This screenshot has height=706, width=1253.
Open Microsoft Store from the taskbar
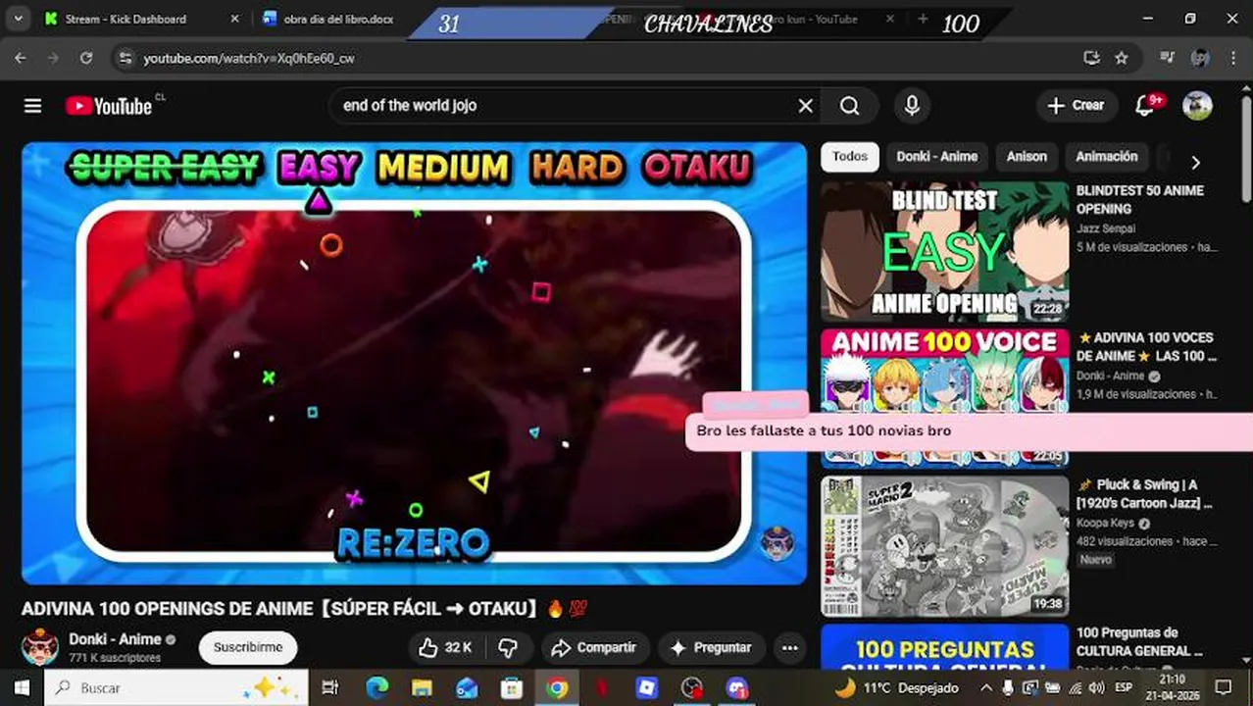[x=512, y=688]
